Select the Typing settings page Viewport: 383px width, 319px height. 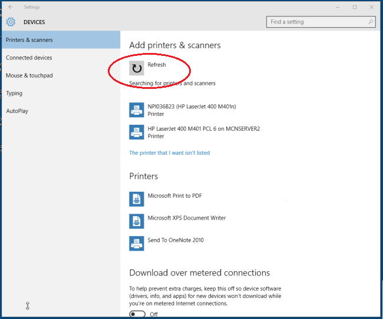pyautogui.click(x=14, y=93)
